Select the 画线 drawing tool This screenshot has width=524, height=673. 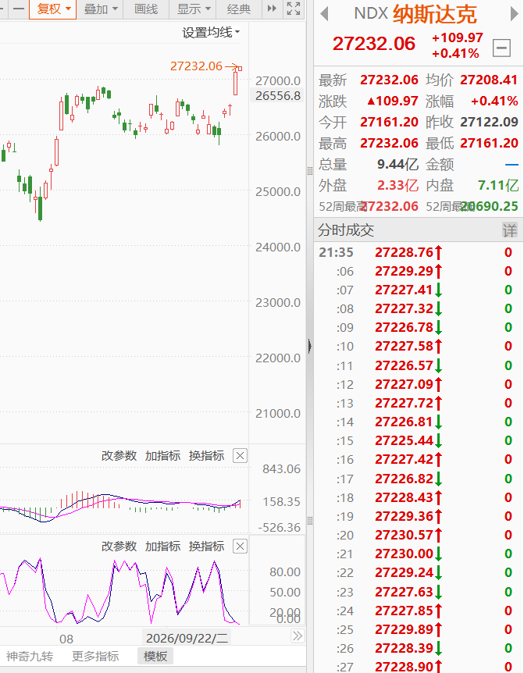coord(146,9)
